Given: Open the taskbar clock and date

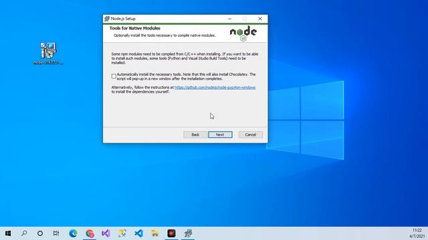Looking at the screenshot, I should [x=417, y=233].
